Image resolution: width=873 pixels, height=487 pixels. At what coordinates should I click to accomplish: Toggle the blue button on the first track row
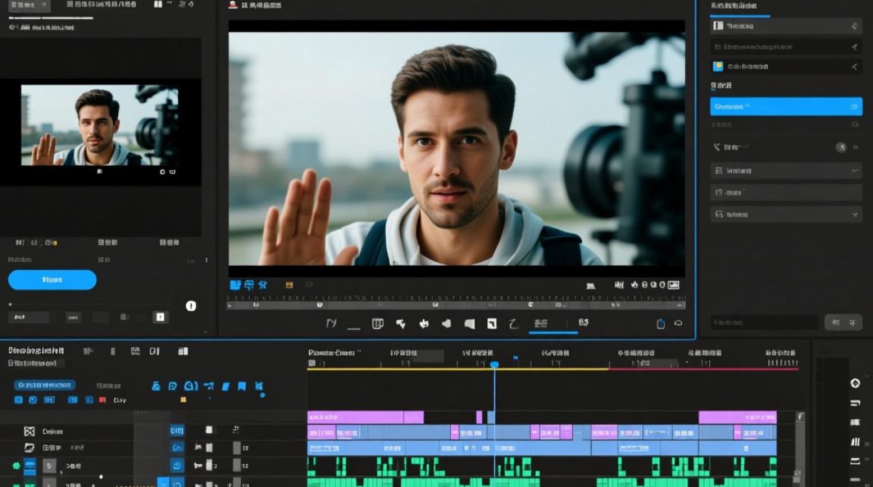coord(177,431)
